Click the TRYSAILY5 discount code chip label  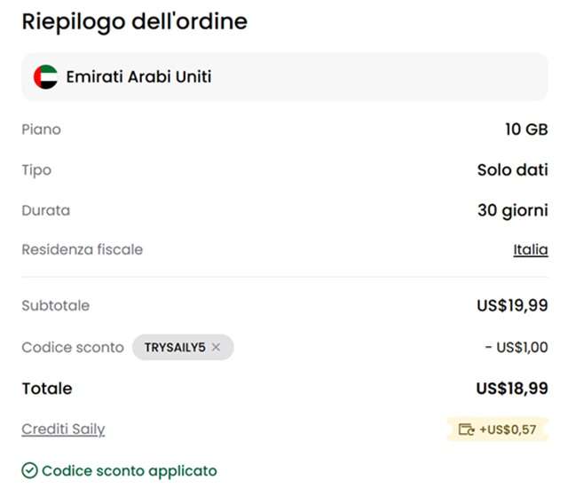175,348
